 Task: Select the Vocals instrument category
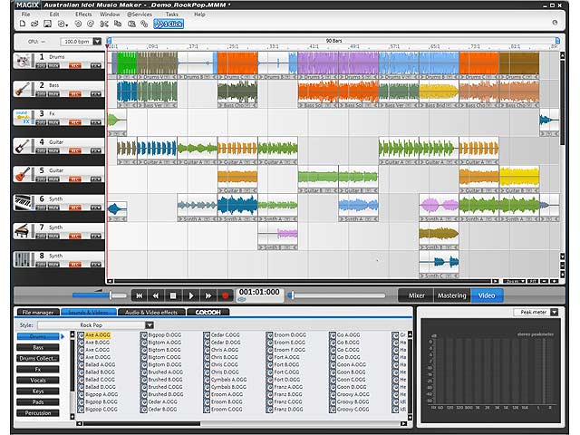coord(38,381)
